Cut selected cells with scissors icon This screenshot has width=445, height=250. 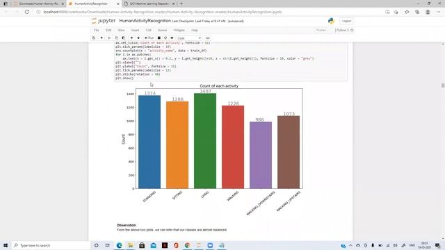click(109, 38)
